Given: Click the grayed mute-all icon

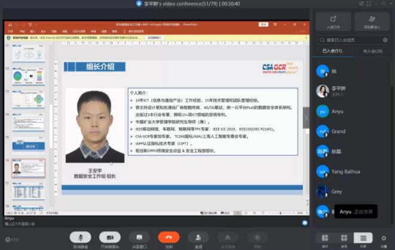Looking at the screenshot, I should click(228, 237).
